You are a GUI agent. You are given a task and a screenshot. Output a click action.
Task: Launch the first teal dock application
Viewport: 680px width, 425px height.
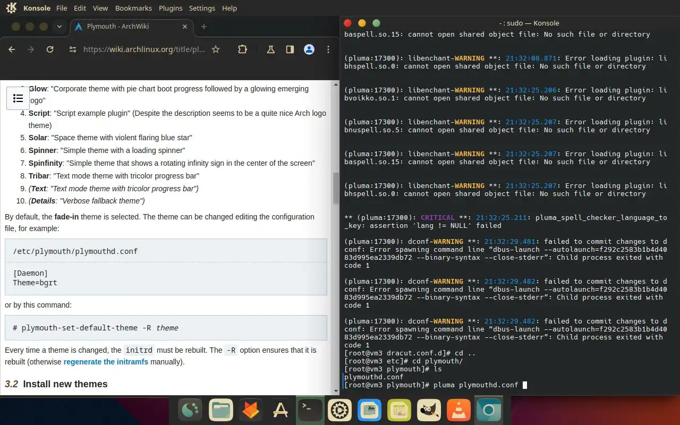tap(191, 411)
